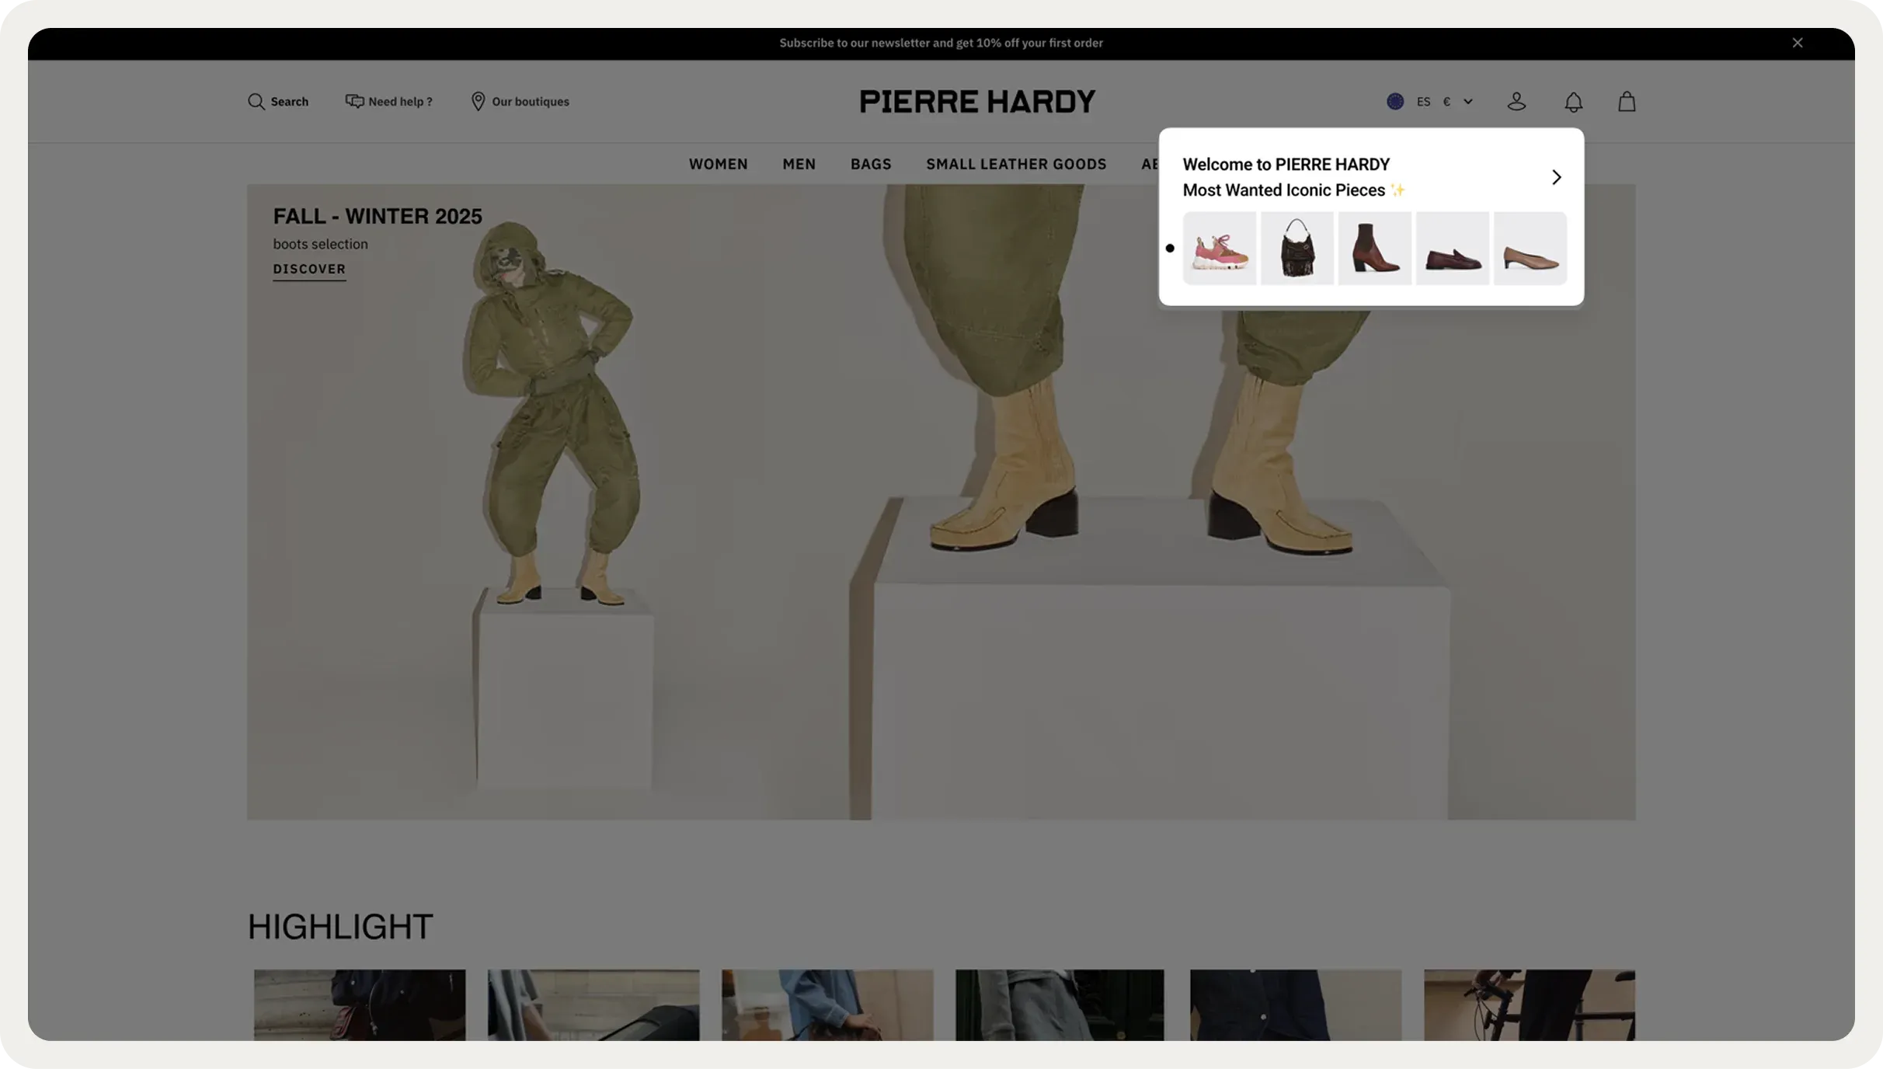The image size is (1883, 1069).
Task: Click the Need help chat icon
Action: [354, 102]
